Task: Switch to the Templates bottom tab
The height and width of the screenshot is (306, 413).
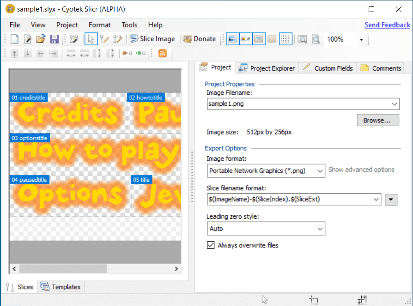Action: [61, 287]
